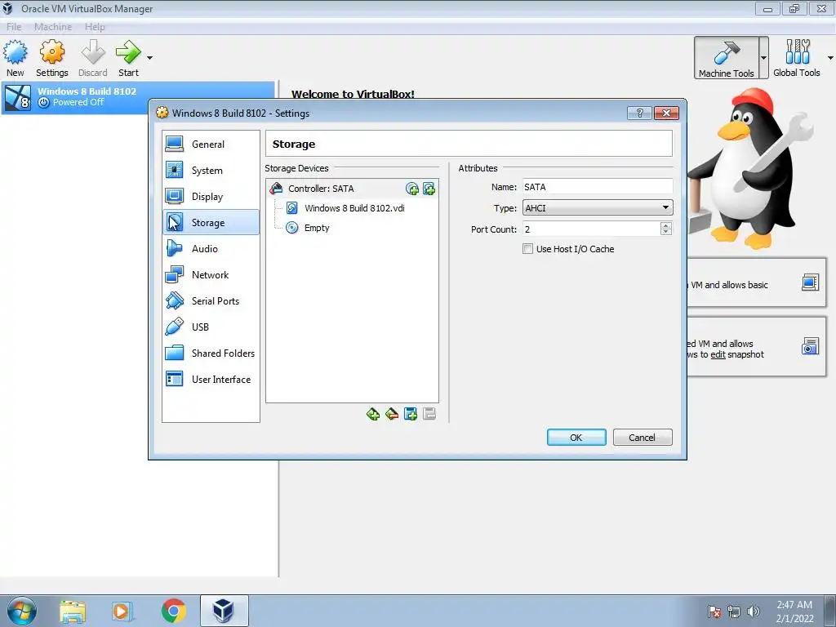The image size is (836, 627).
Task: Click the VirtualBox taskbar button
Action: [x=224, y=611]
